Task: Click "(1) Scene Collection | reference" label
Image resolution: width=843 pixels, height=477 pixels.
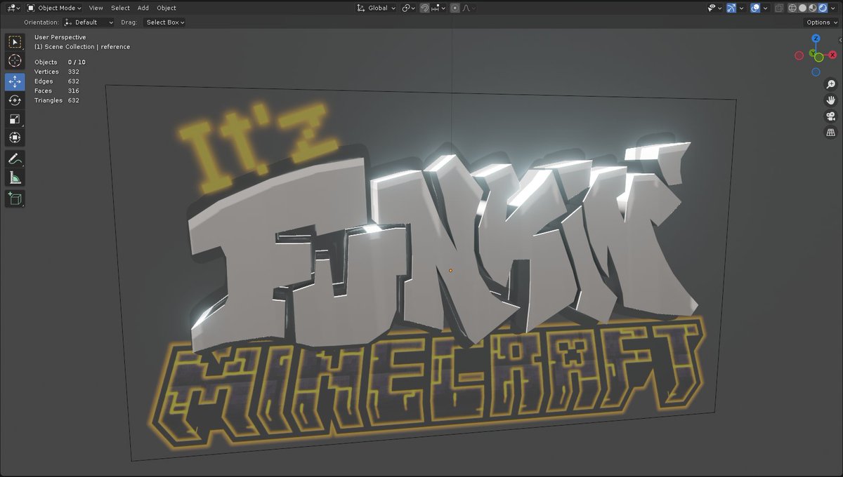Action: click(82, 47)
